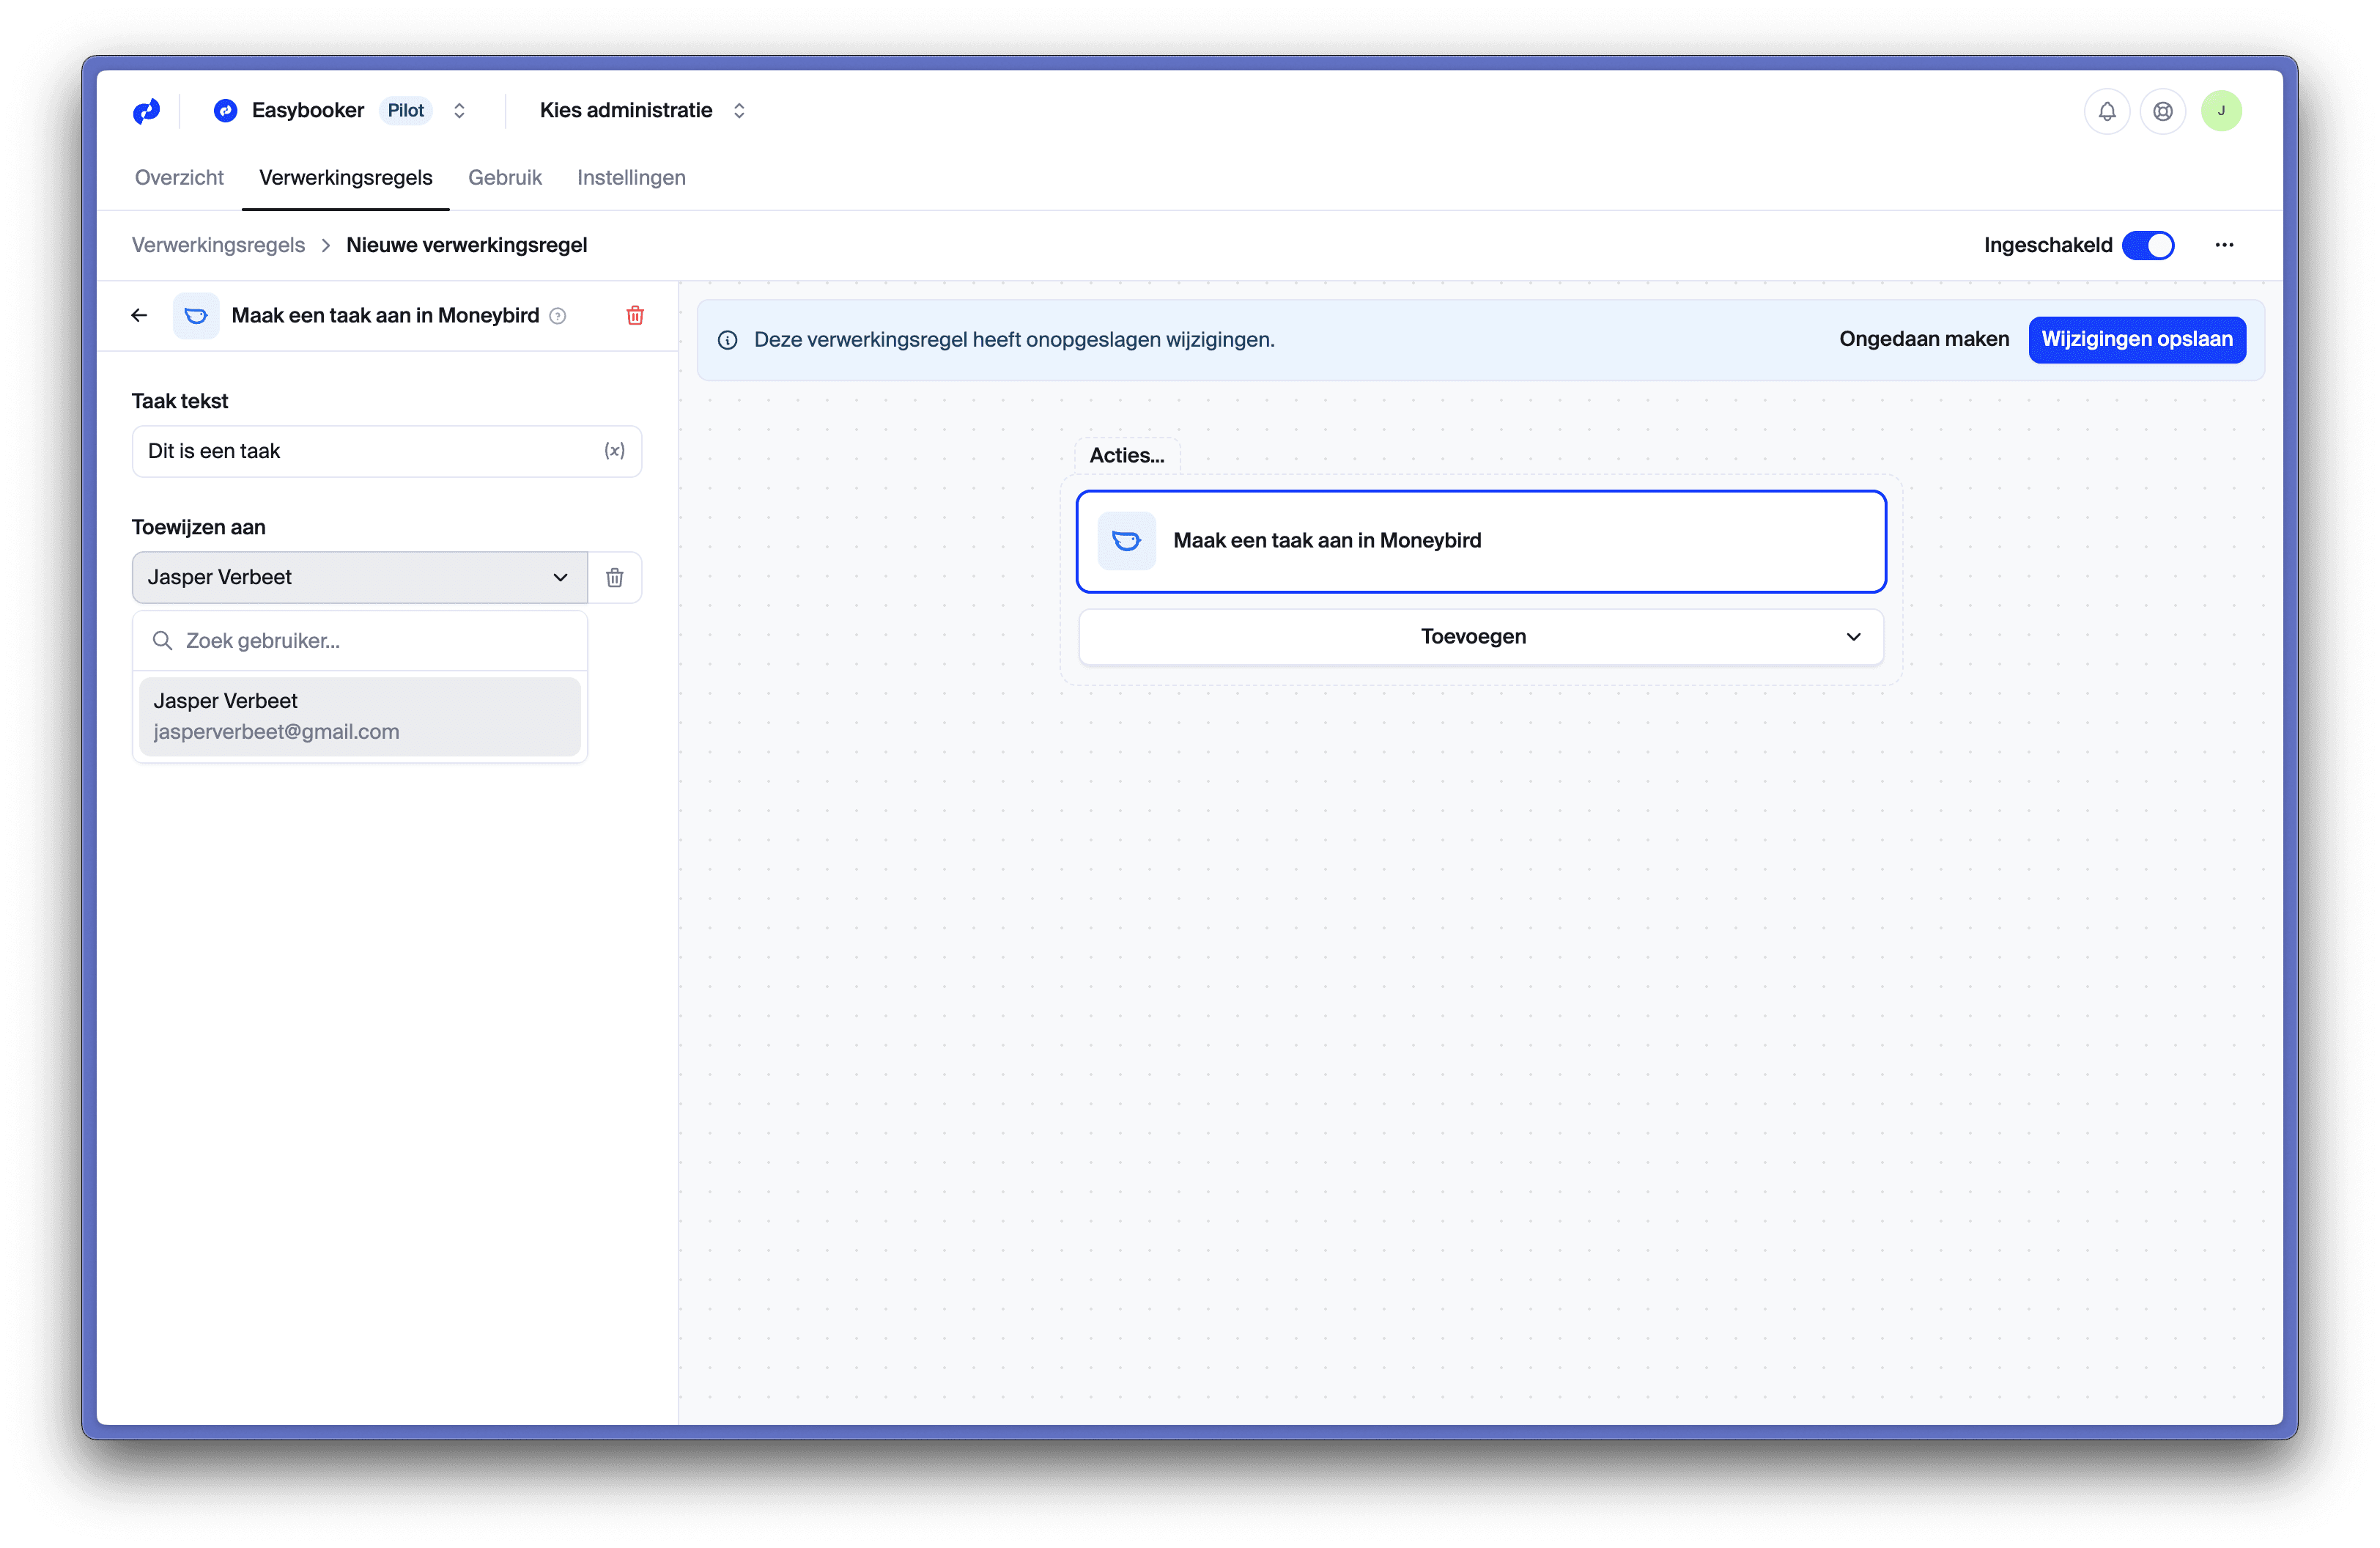Click the Easybooker logo in top-left

pyautogui.click(x=146, y=111)
